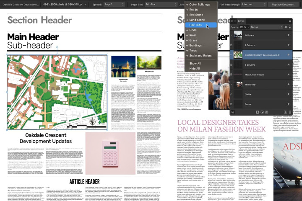Click the Main Article Header layer type icon
Image resolution: width=302 pixels, height=201 pixels.
pos(231,75)
